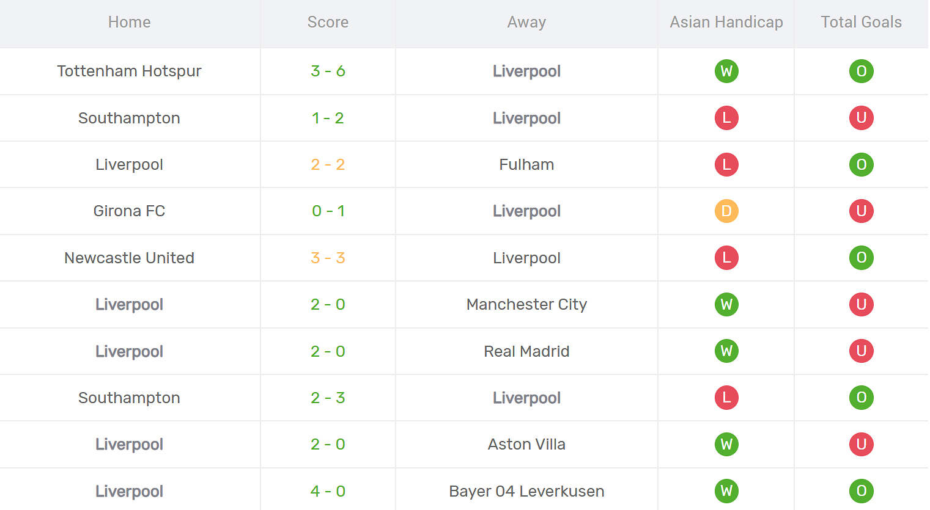The width and height of the screenshot is (930, 510).
Task: Open the Manchester City team link
Action: click(x=526, y=304)
